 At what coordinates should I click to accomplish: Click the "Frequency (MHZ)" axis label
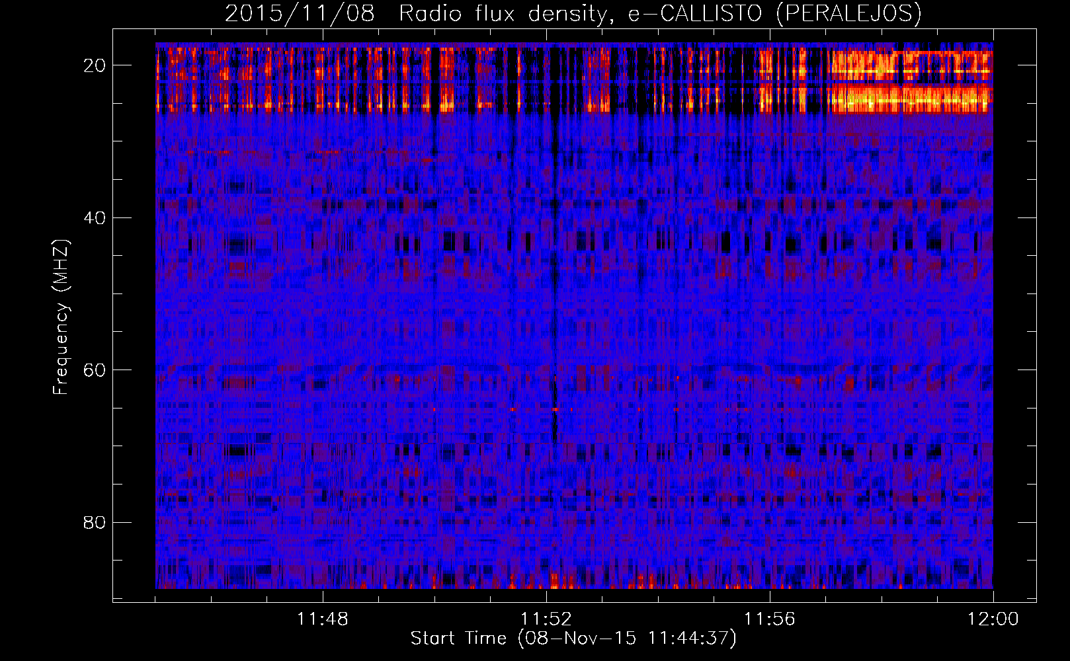[61, 317]
